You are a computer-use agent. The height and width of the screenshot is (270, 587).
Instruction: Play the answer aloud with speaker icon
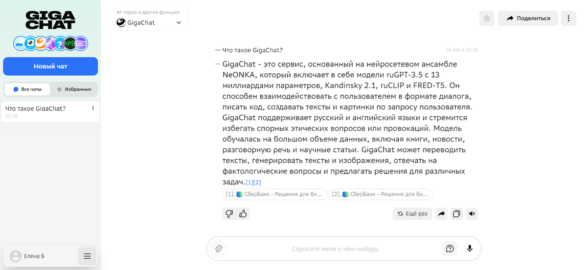tap(472, 214)
